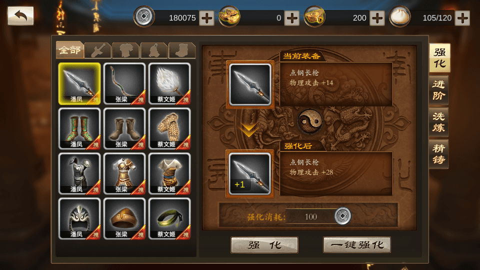Viewport: 480px width, 270px height.
Task: Switch to the 全部 filter tab
Action: pyautogui.click(x=70, y=49)
